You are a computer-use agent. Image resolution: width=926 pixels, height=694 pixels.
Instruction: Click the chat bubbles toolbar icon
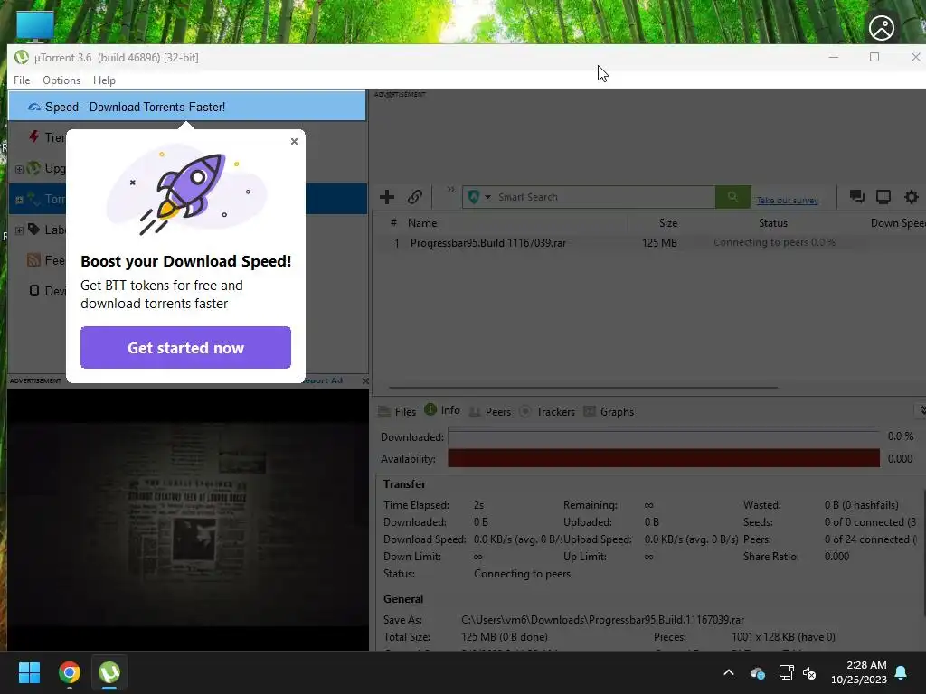pos(856,196)
